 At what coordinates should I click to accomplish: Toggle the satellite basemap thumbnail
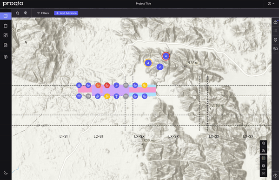(263, 158)
